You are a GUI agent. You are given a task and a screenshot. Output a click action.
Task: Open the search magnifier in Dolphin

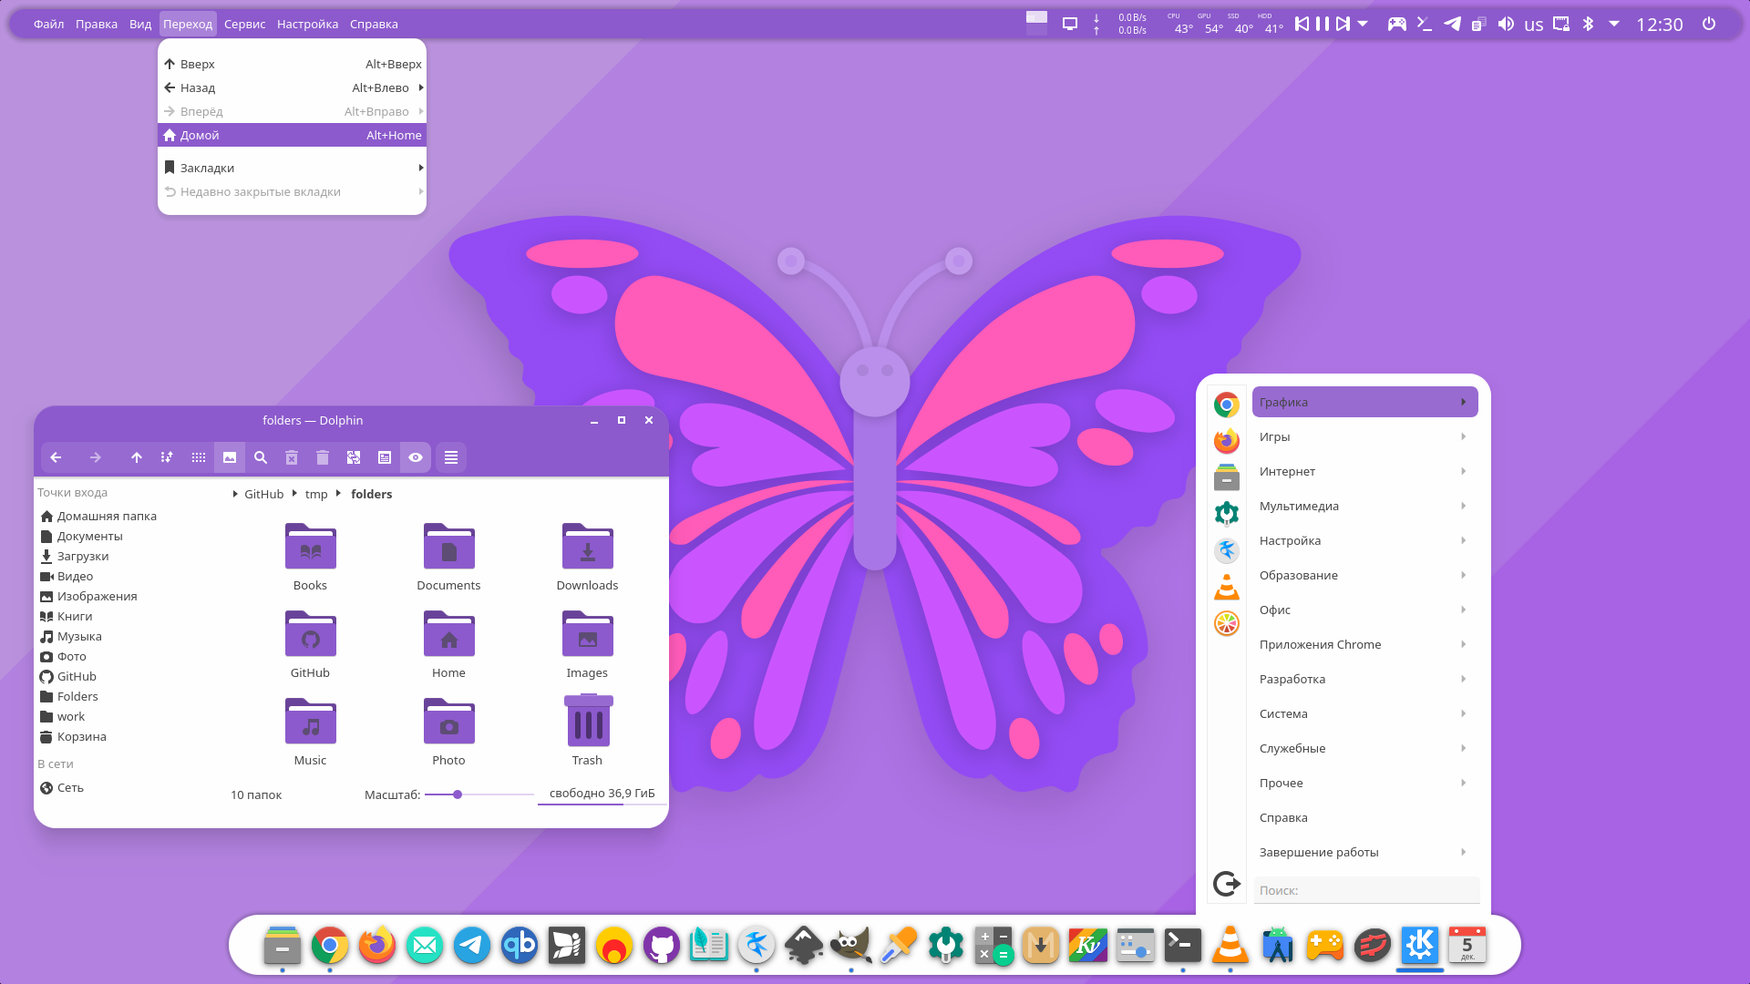tap(261, 457)
